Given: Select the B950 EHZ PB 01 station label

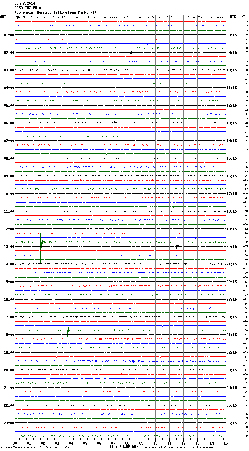Looking at the screenshot, I should pyautogui.click(x=29, y=8).
